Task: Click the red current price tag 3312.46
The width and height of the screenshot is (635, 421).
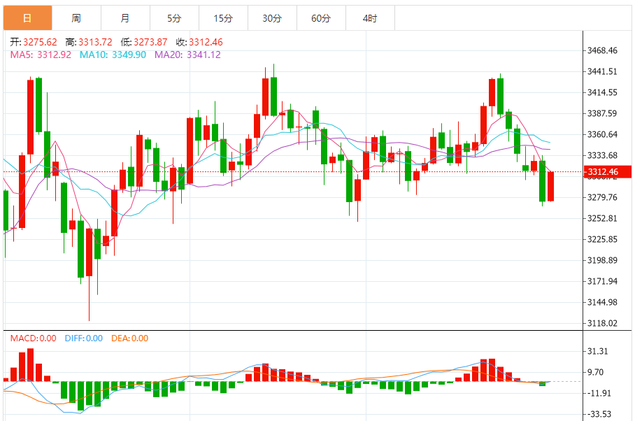Action: coord(607,171)
